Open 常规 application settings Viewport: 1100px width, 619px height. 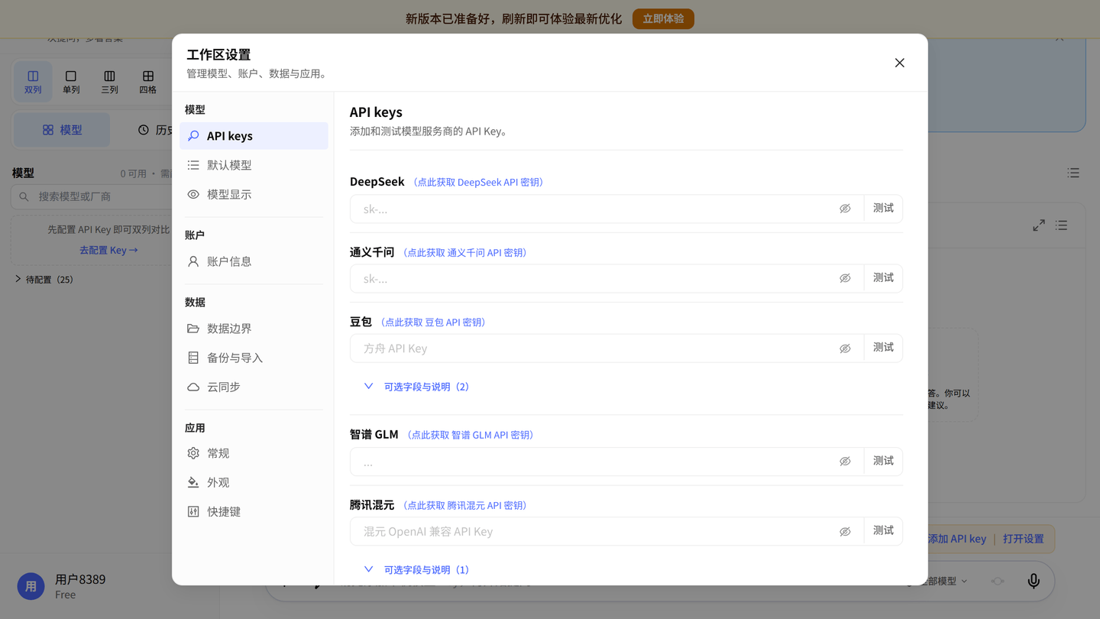pyautogui.click(x=254, y=453)
